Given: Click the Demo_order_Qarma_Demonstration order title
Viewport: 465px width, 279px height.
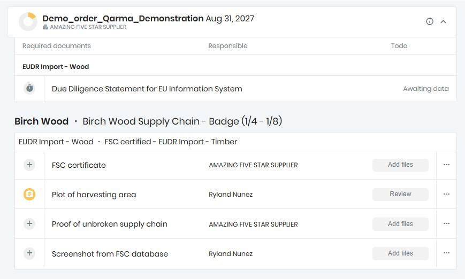Looking at the screenshot, I should coord(123,18).
